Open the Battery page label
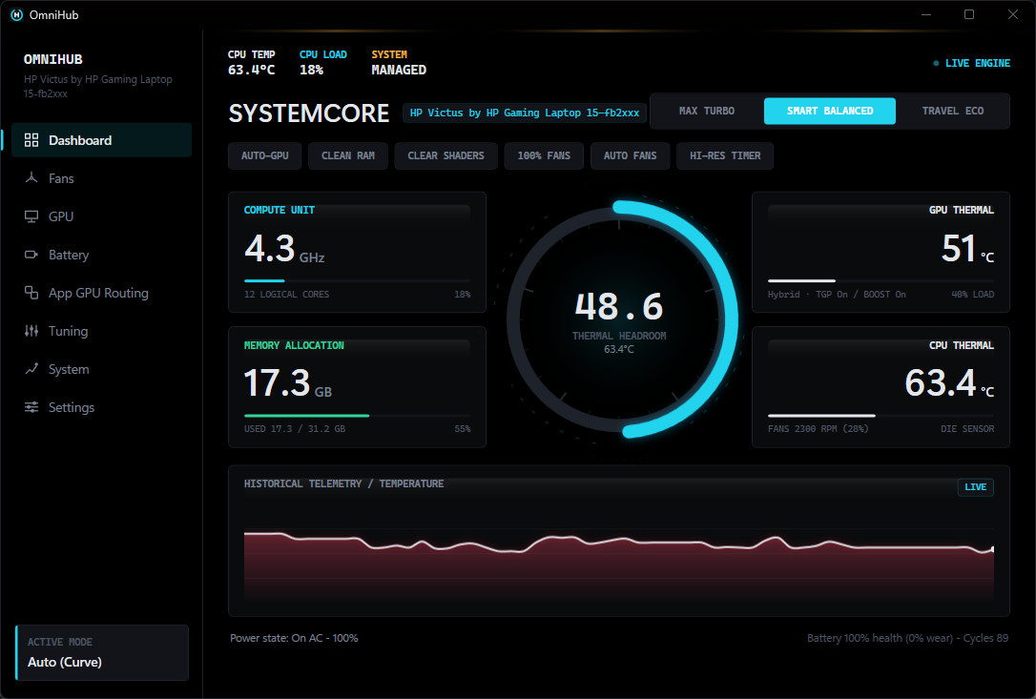 point(69,255)
